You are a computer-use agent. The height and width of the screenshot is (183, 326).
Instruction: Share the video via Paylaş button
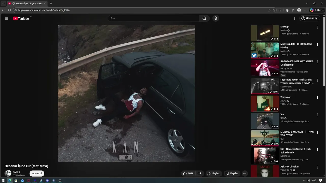tap(213, 173)
